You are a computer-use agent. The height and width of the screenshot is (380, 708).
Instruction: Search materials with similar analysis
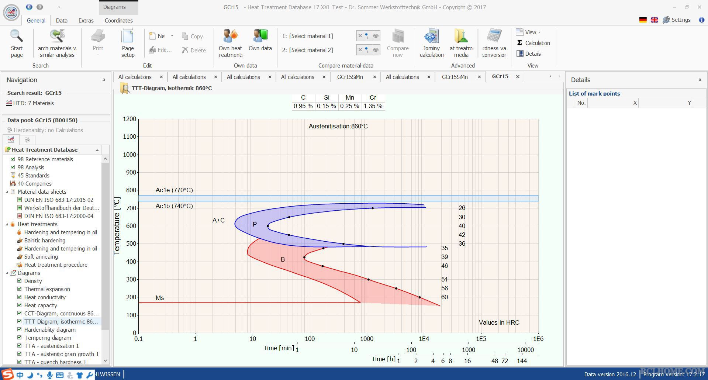pos(57,43)
